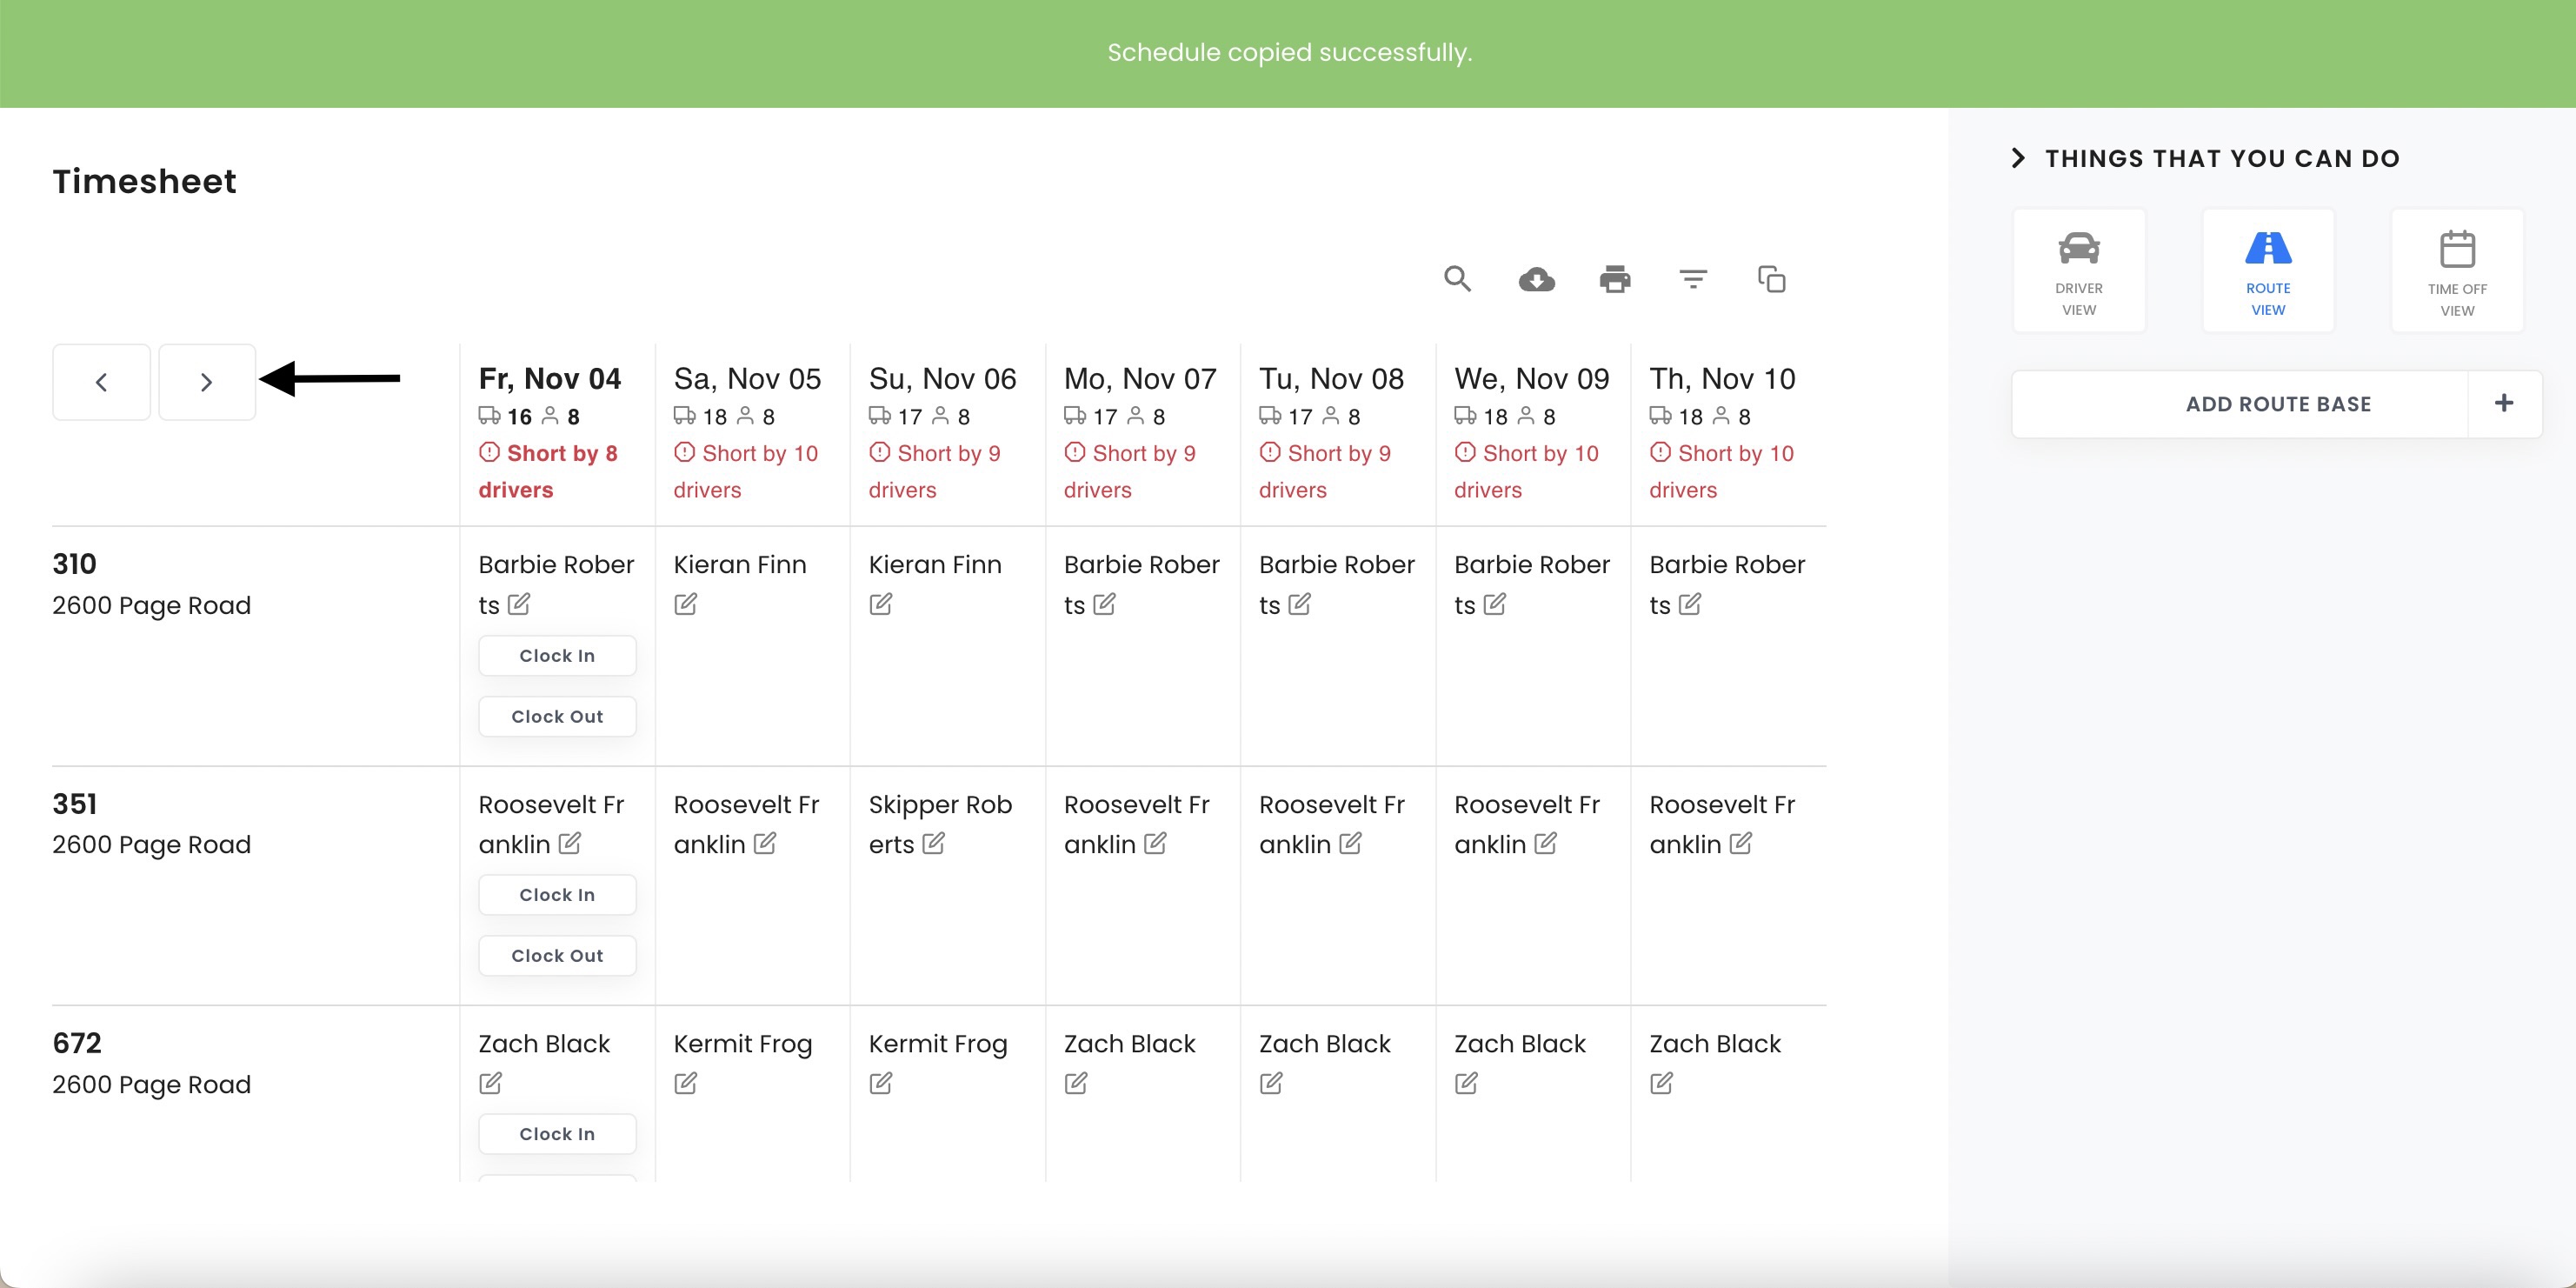
Task: Advance to next week with right chevron
Action: coord(206,382)
